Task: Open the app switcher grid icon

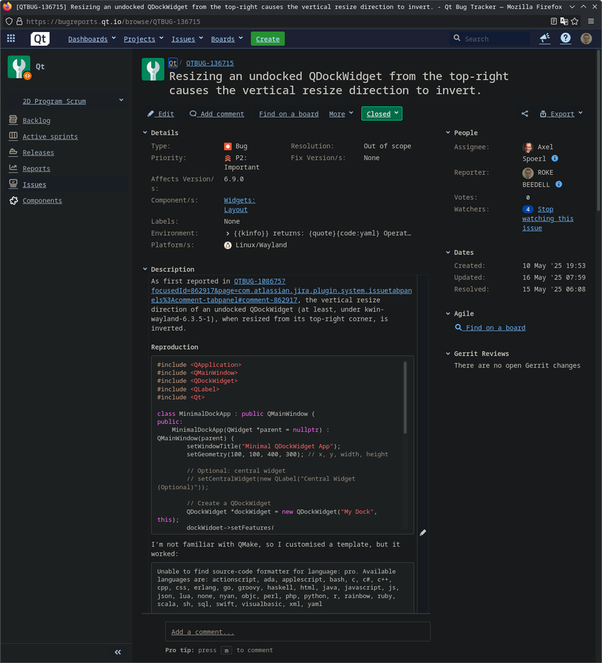Action: [11, 39]
